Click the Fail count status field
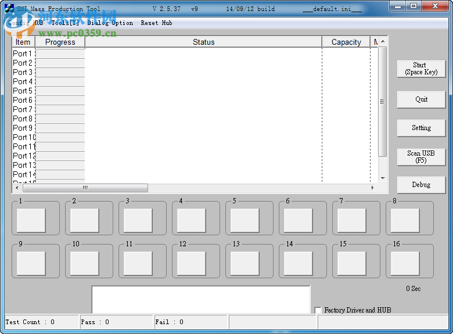 (191, 322)
